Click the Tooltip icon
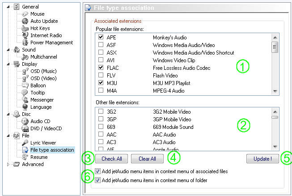Image resolution: width=292 pixels, height=196 pixels. tap(25, 93)
